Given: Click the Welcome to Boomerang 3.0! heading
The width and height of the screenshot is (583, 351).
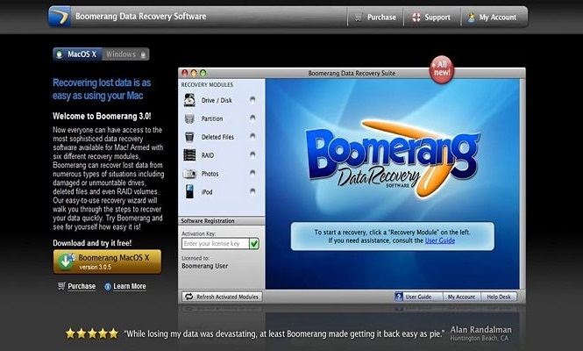Looking at the screenshot, I should (102, 116).
